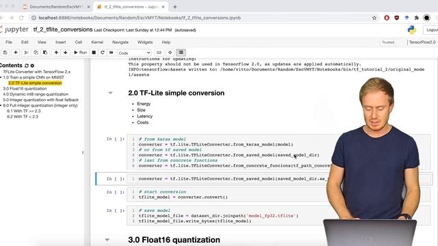Move selected cell down arrow

pyautogui.click(x=66, y=53)
